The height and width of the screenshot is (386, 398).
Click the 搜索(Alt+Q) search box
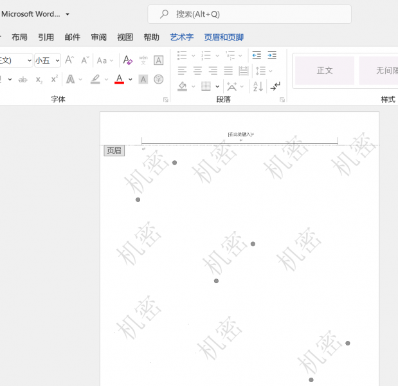pos(249,14)
